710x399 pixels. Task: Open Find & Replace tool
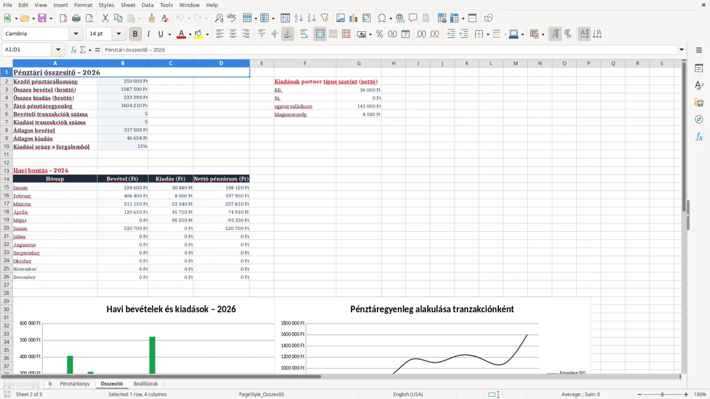point(219,18)
